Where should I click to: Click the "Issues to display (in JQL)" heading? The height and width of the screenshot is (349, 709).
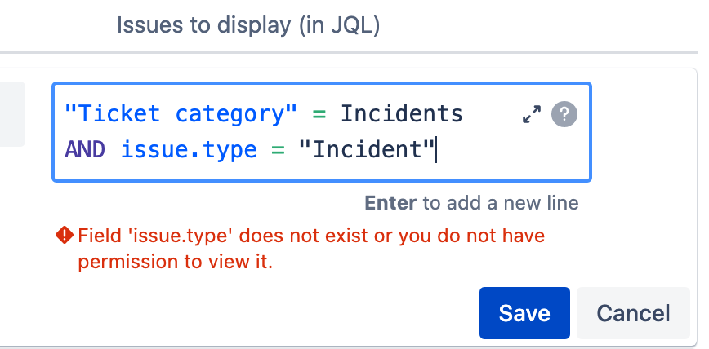(x=248, y=25)
